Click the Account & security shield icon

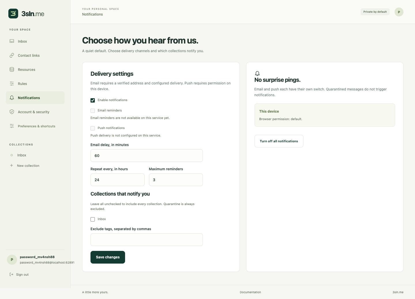click(12, 112)
